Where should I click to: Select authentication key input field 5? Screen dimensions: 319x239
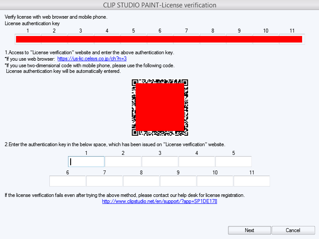(234, 162)
